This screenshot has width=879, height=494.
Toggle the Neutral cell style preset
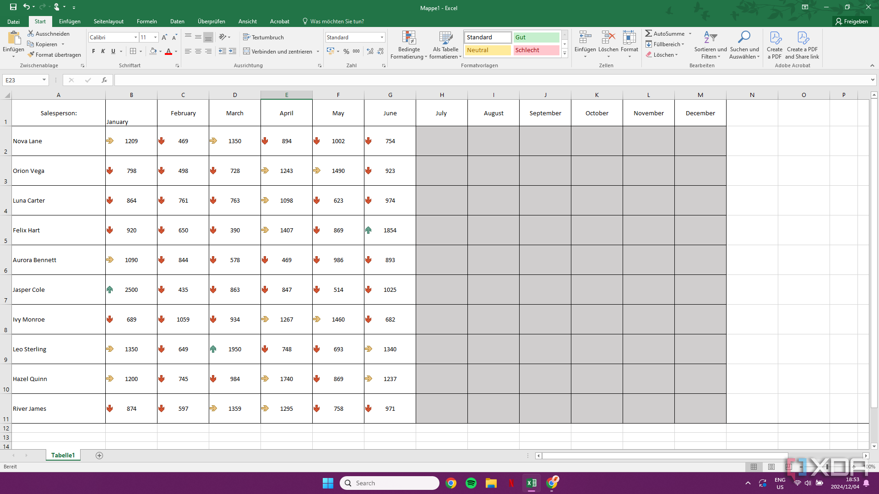coord(488,50)
